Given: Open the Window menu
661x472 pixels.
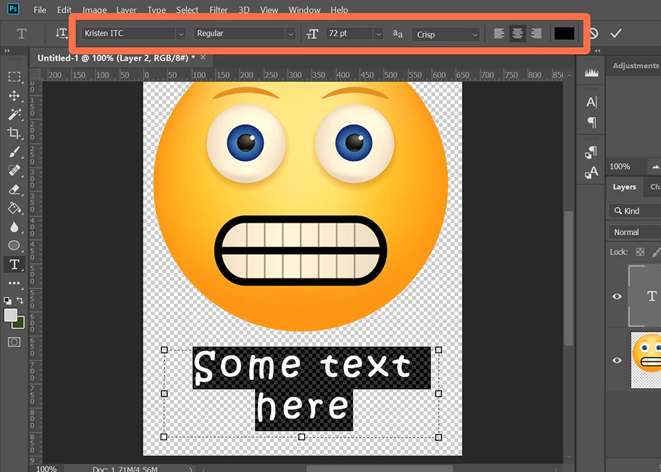Looking at the screenshot, I should [304, 10].
